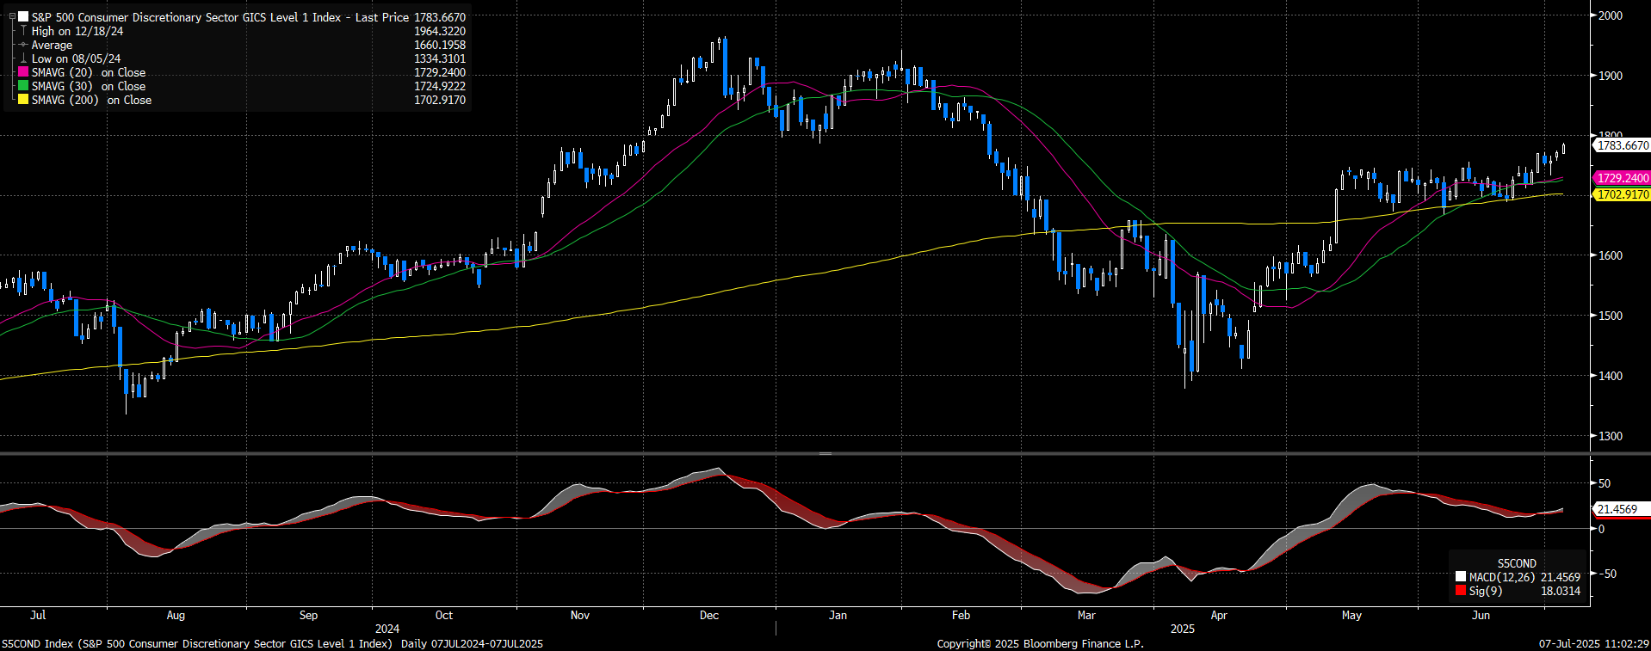
Task: Click the 'Apr' label on the time axis
Action: tap(1219, 615)
